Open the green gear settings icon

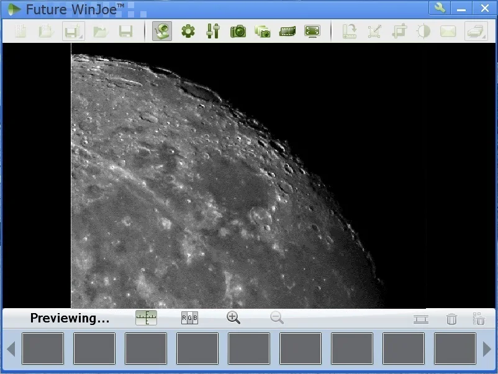188,31
